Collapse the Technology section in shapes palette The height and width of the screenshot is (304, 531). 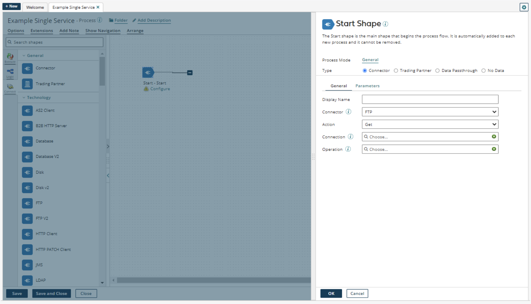pyautogui.click(x=24, y=98)
